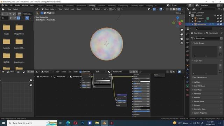The width and height of the screenshot is (224, 126).
Task: Open the Tool properties tab
Action: pos(188,34)
